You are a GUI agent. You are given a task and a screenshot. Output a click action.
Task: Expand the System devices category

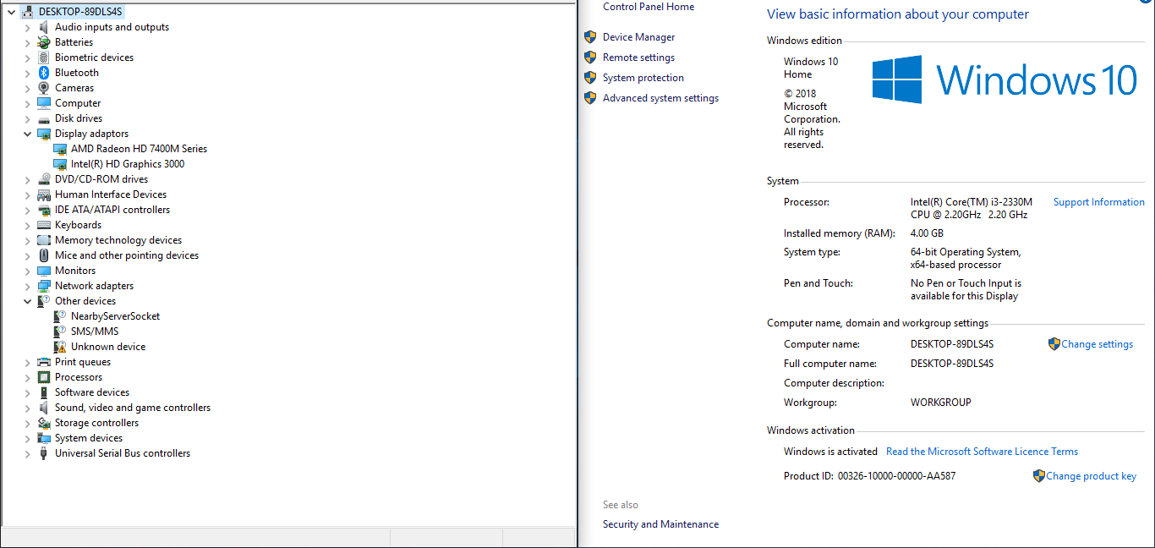(28, 438)
